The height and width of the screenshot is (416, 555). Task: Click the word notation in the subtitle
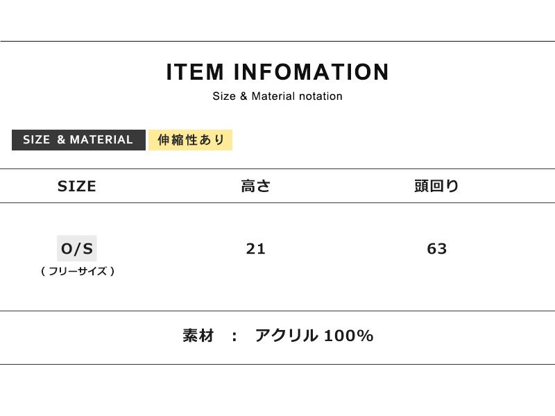click(321, 96)
